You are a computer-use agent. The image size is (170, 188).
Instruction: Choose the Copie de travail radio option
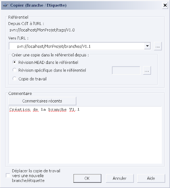click(x=30, y=78)
